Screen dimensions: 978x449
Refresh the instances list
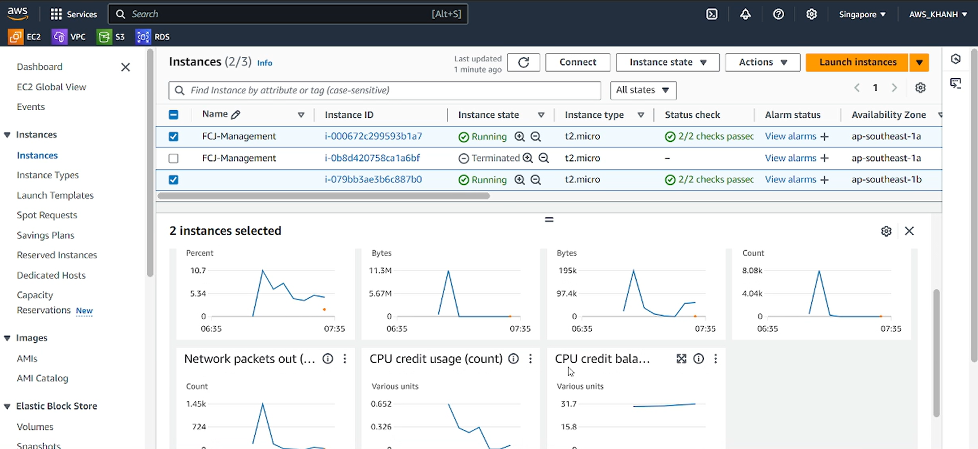coord(524,62)
